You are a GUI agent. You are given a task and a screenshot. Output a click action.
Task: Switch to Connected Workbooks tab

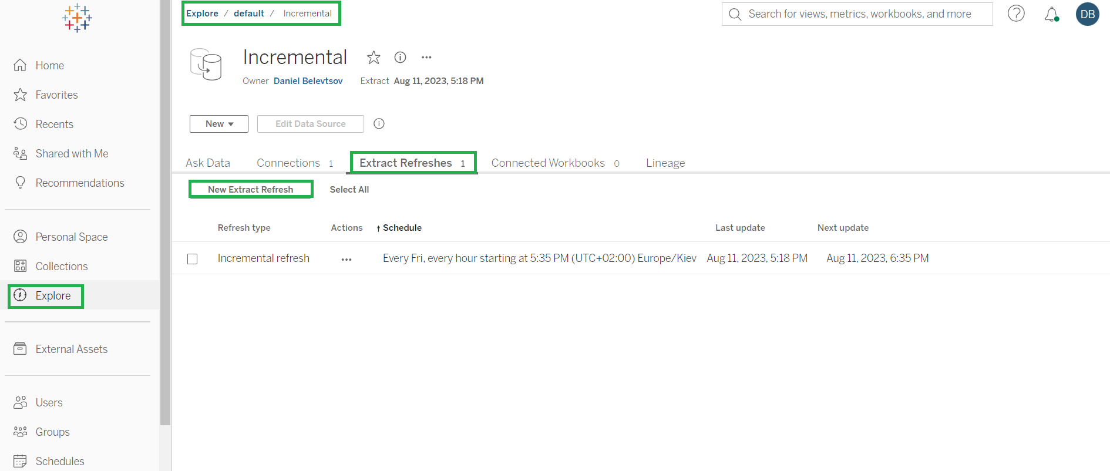555,163
